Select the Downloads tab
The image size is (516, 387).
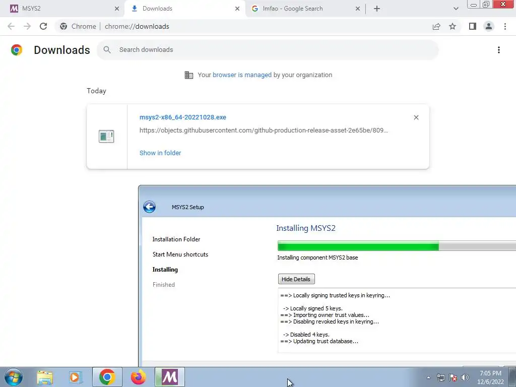point(184,9)
